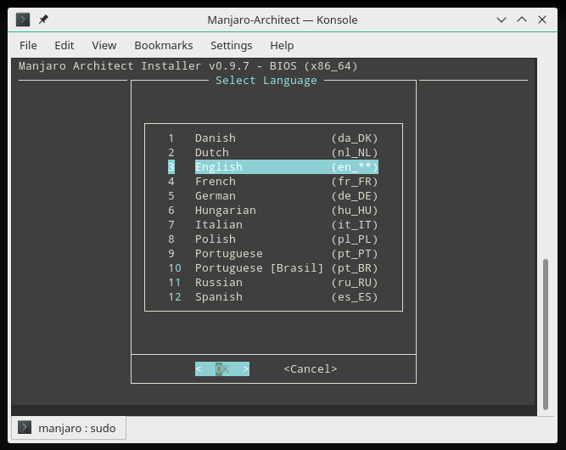The image size is (566, 450).
Task: Pick German (de_DE) in the list
Action: [x=216, y=195]
